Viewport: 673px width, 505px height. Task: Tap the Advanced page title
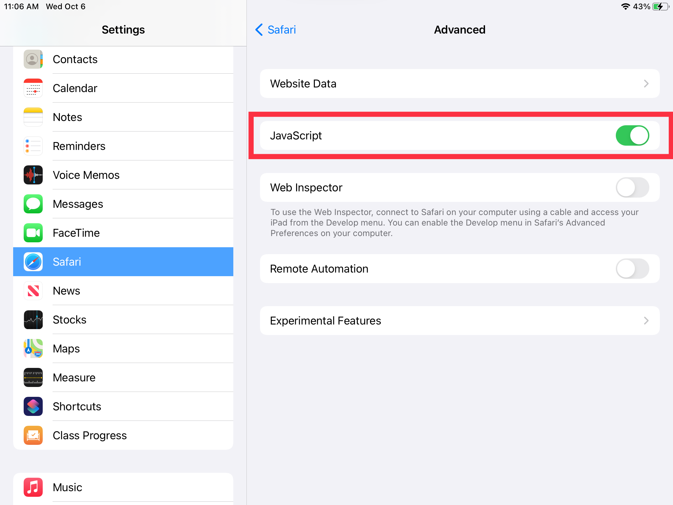tap(460, 30)
